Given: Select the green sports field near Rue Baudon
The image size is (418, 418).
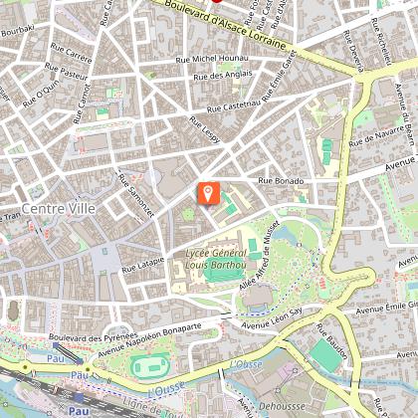Looking at the screenshot, I should [325, 355].
